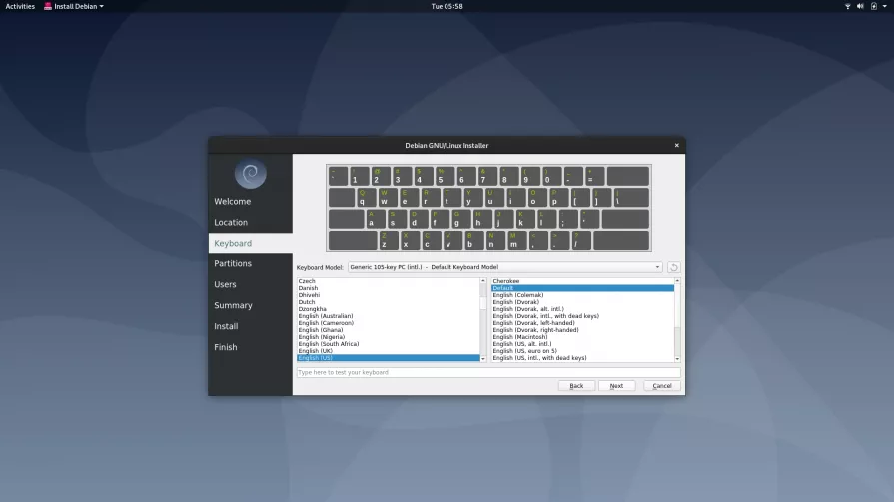The width and height of the screenshot is (894, 502).
Task: Click the Cancel button
Action: [x=662, y=386]
